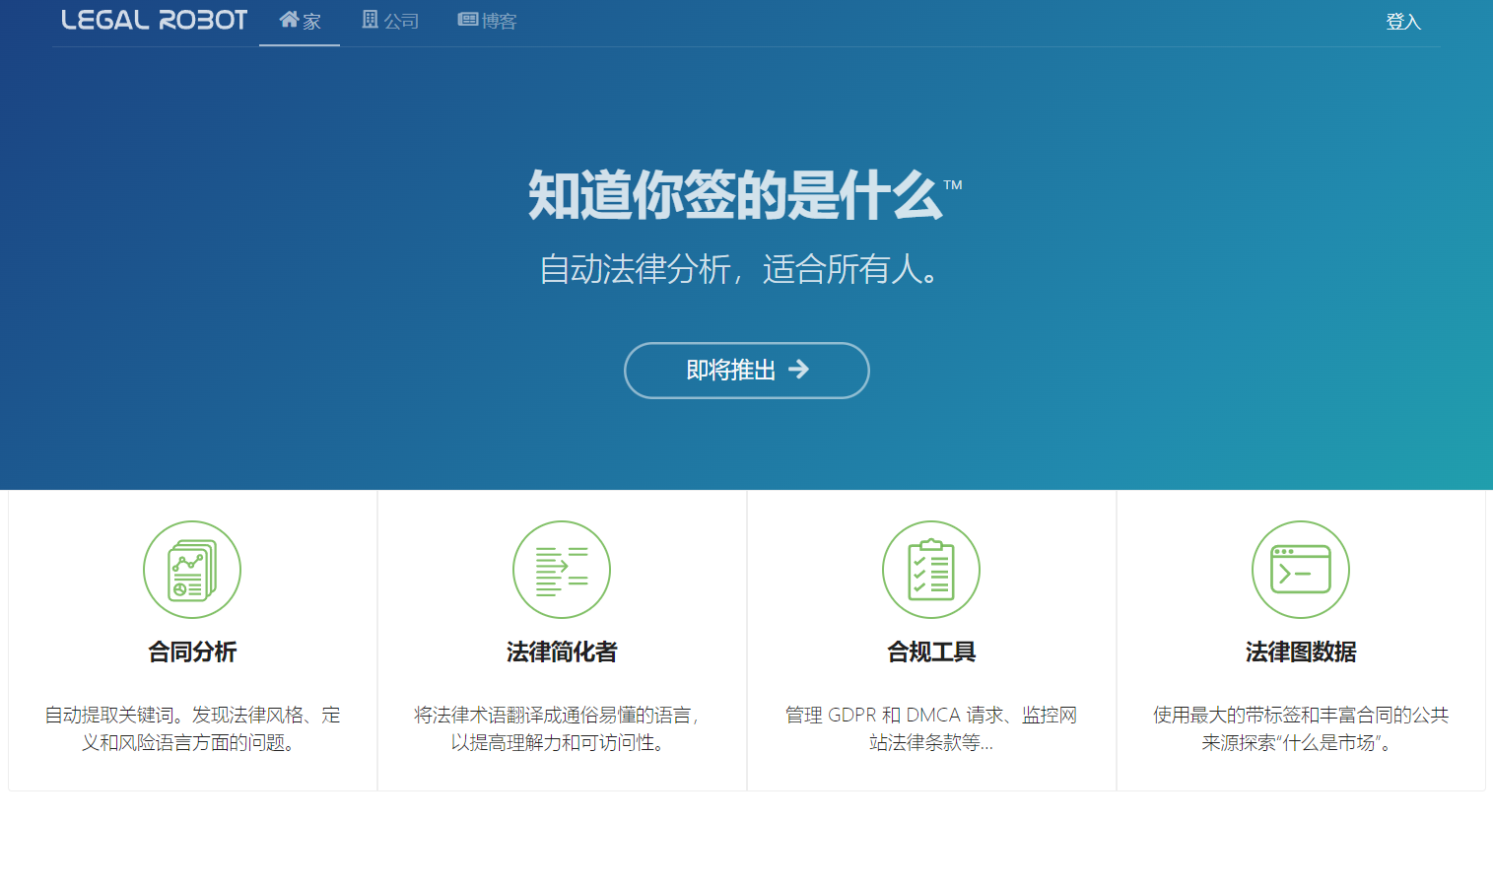The image size is (1493, 891).
Task: Select the 合同分析 document analysis icon
Action: tap(191, 570)
